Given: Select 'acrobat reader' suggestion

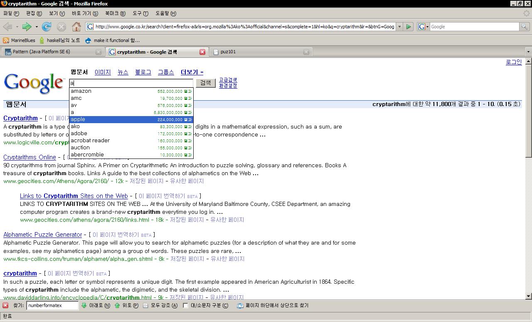Looking at the screenshot, I should pyautogui.click(x=131, y=141).
